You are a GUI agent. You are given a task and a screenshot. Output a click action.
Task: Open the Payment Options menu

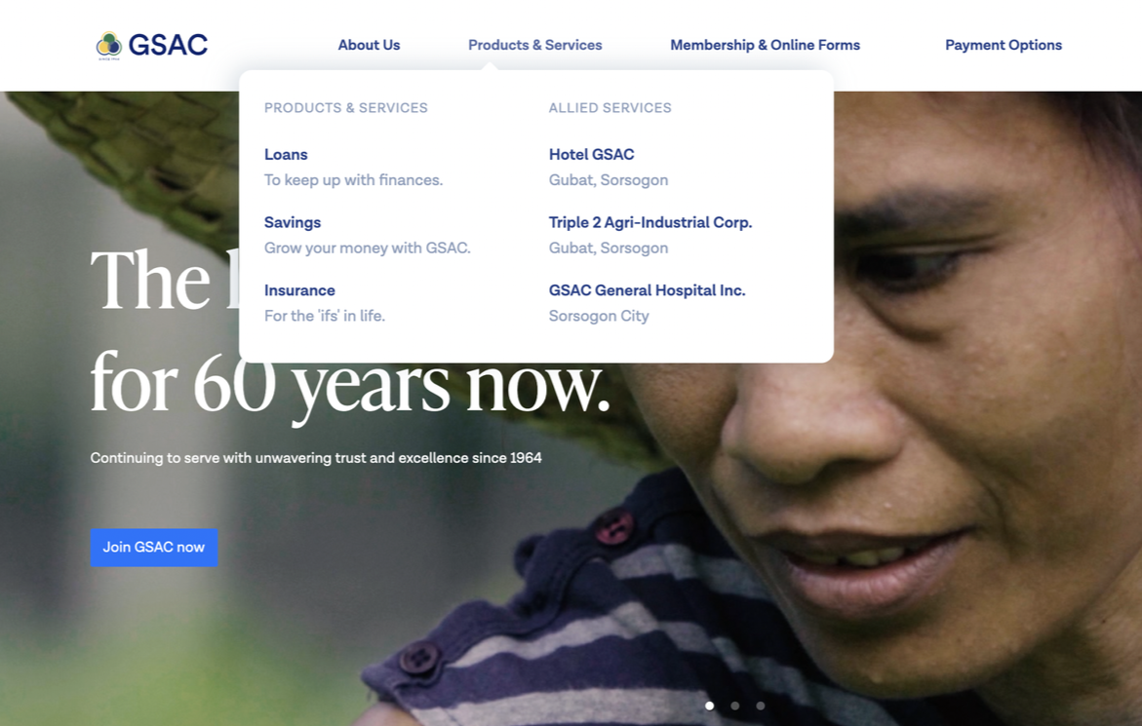tap(1003, 45)
